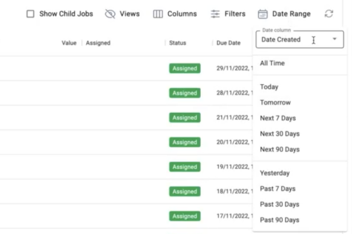Click Assigned badge in 21/11/2022 row

tap(185, 118)
